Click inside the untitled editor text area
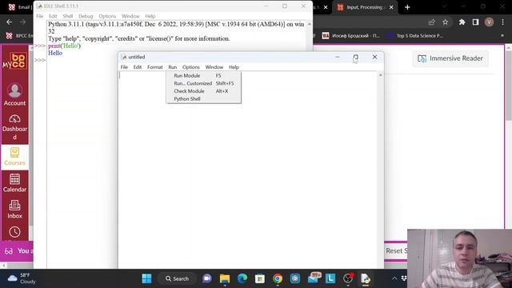Screen dimensions: 512x288 (x=247, y=170)
